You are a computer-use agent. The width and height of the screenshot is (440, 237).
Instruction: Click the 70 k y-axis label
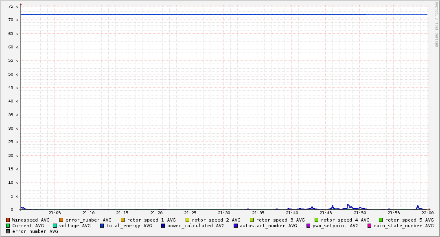tap(14, 20)
